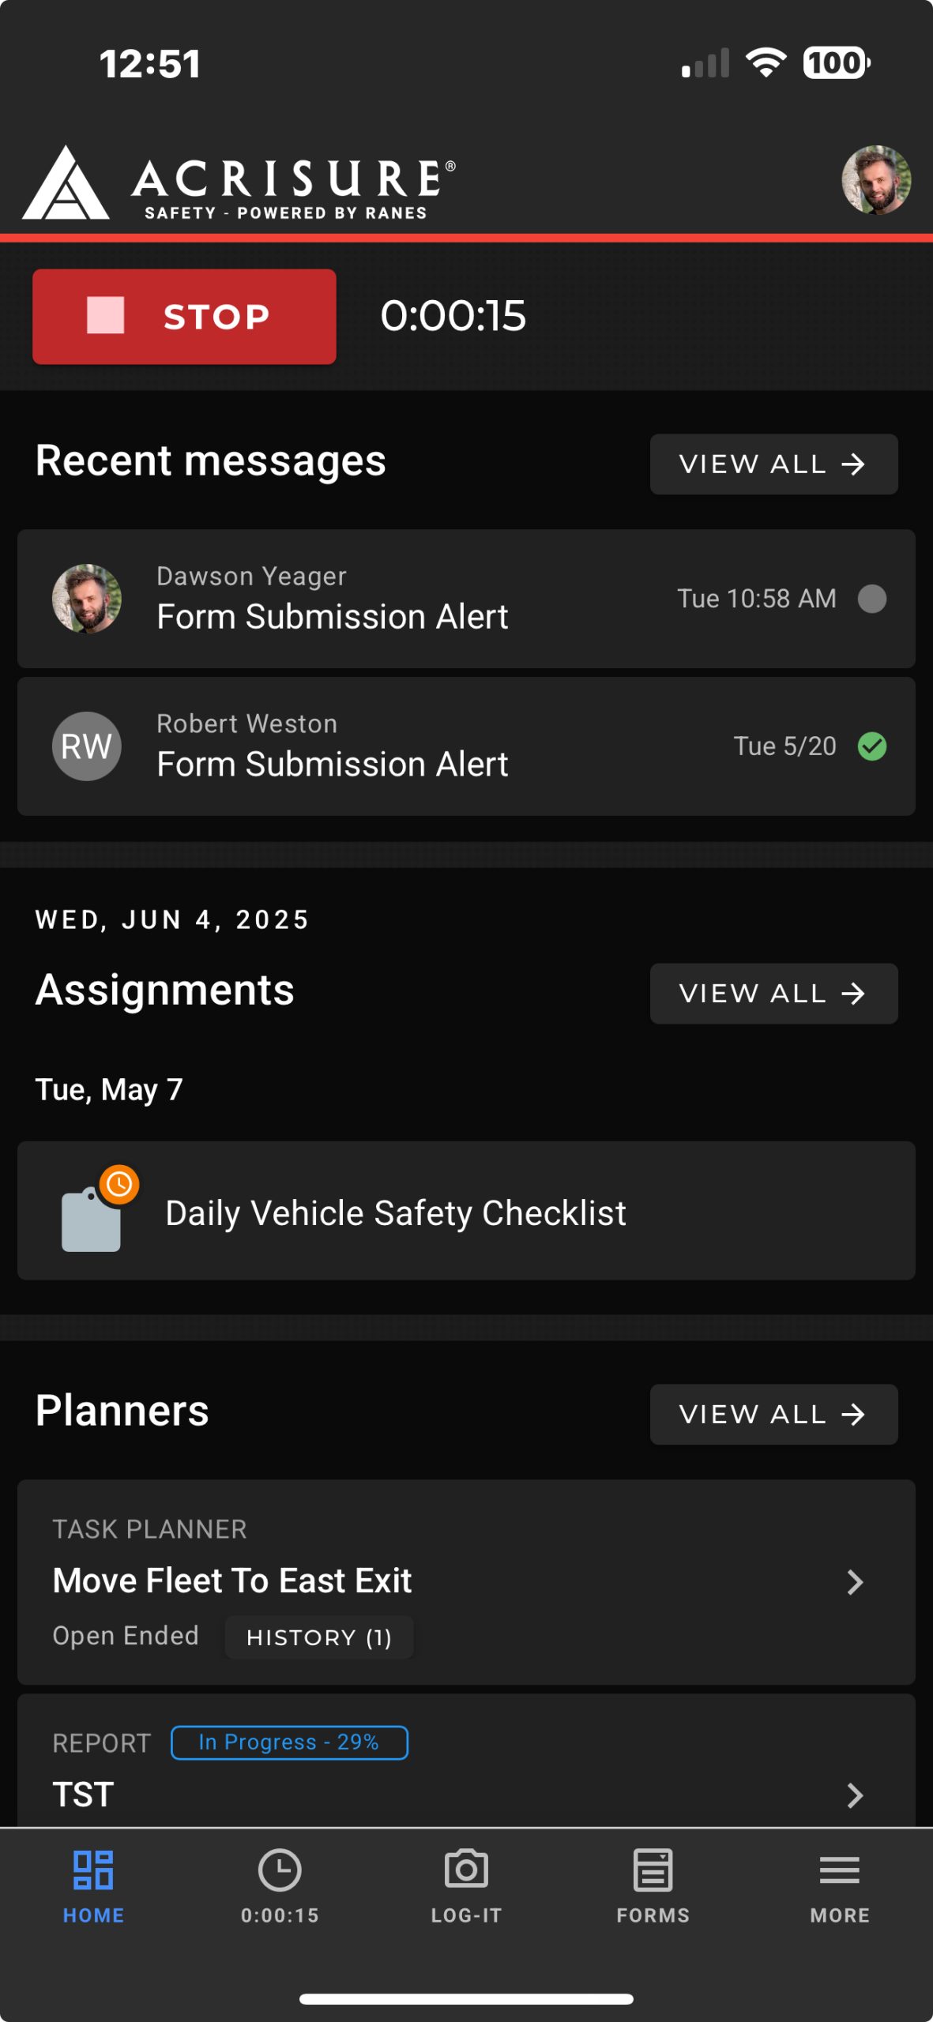Open the More hamburger menu

click(x=839, y=1870)
